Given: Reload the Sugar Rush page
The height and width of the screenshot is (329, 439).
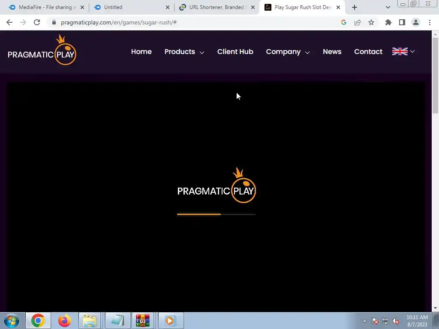Looking at the screenshot, I should point(37,22).
